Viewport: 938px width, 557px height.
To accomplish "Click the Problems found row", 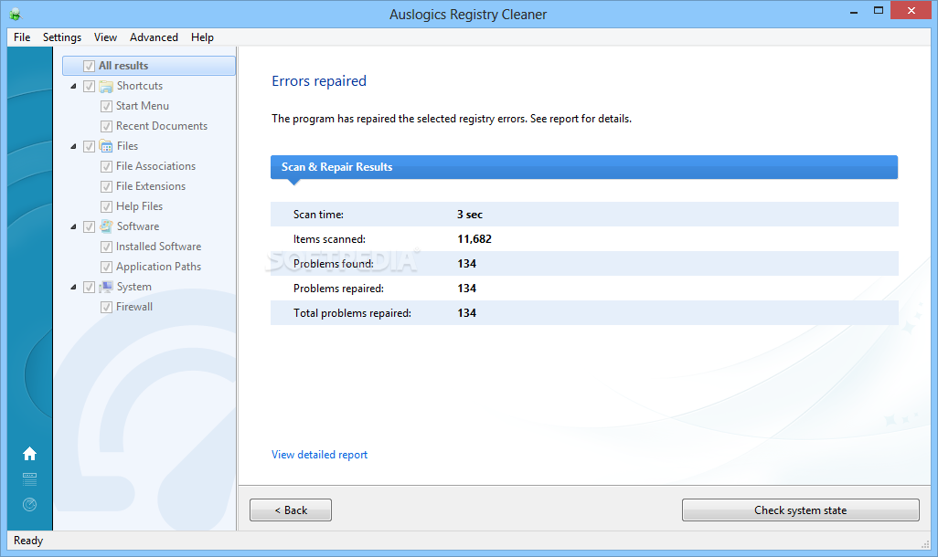I will point(584,264).
